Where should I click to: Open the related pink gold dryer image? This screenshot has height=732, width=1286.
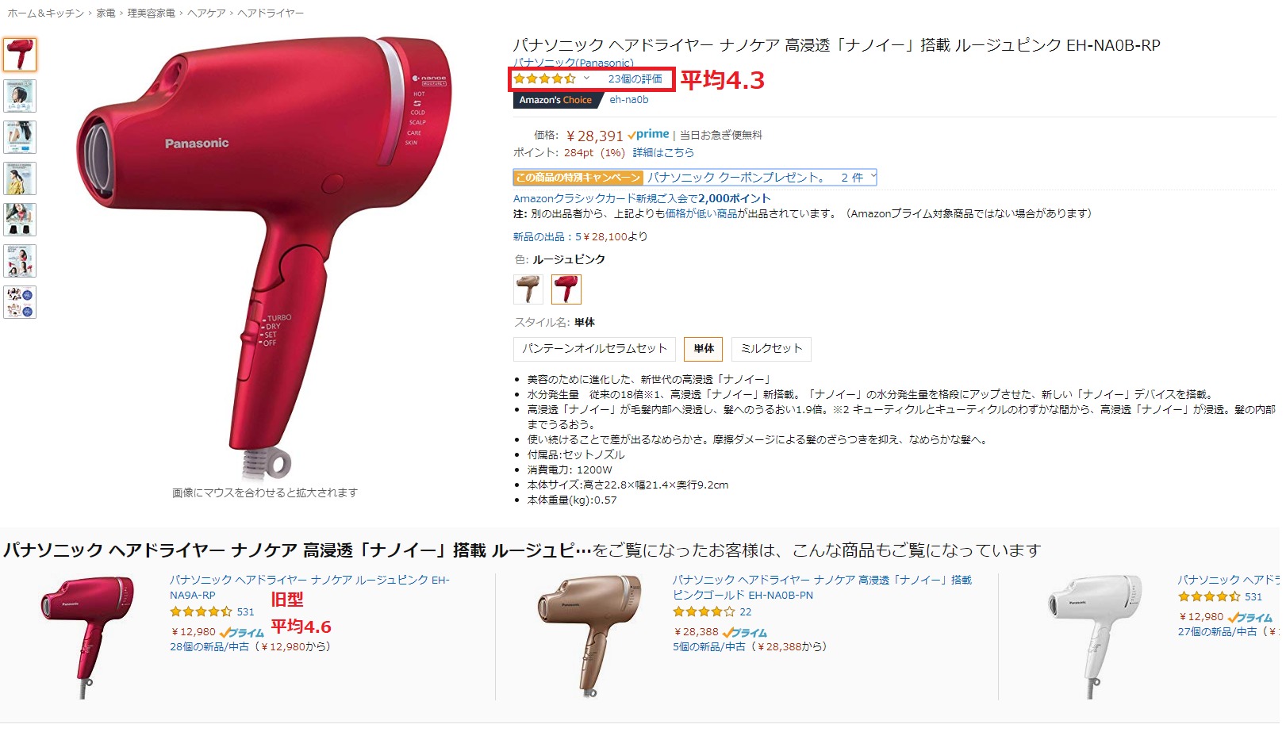click(589, 636)
